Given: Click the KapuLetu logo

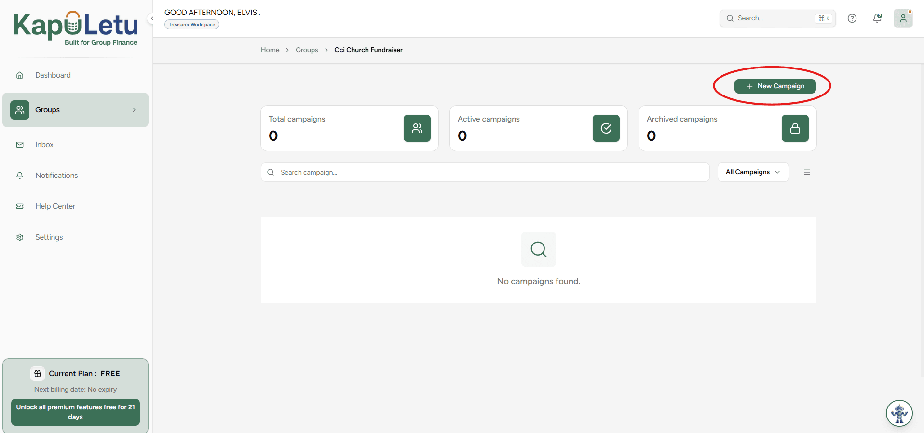Looking at the screenshot, I should pos(76,28).
